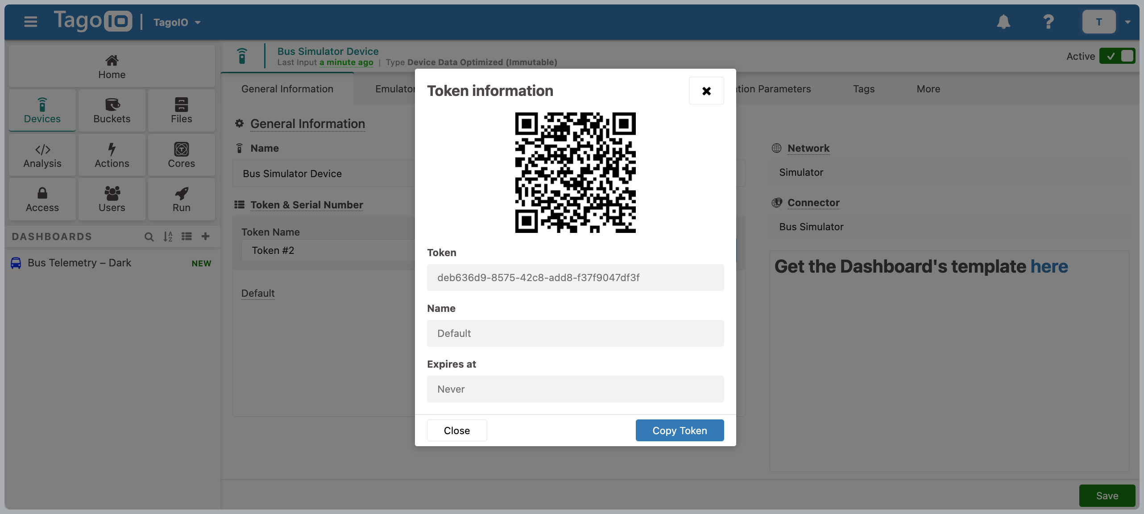Click the Token & Serial Number list icon
The height and width of the screenshot is (514, 1144).
coord(240,204)
